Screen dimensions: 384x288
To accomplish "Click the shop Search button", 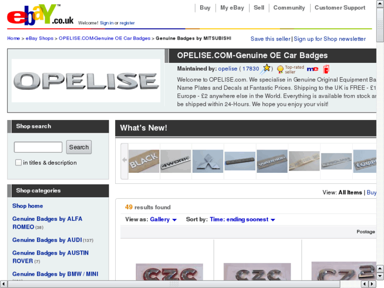I will 79,147.
